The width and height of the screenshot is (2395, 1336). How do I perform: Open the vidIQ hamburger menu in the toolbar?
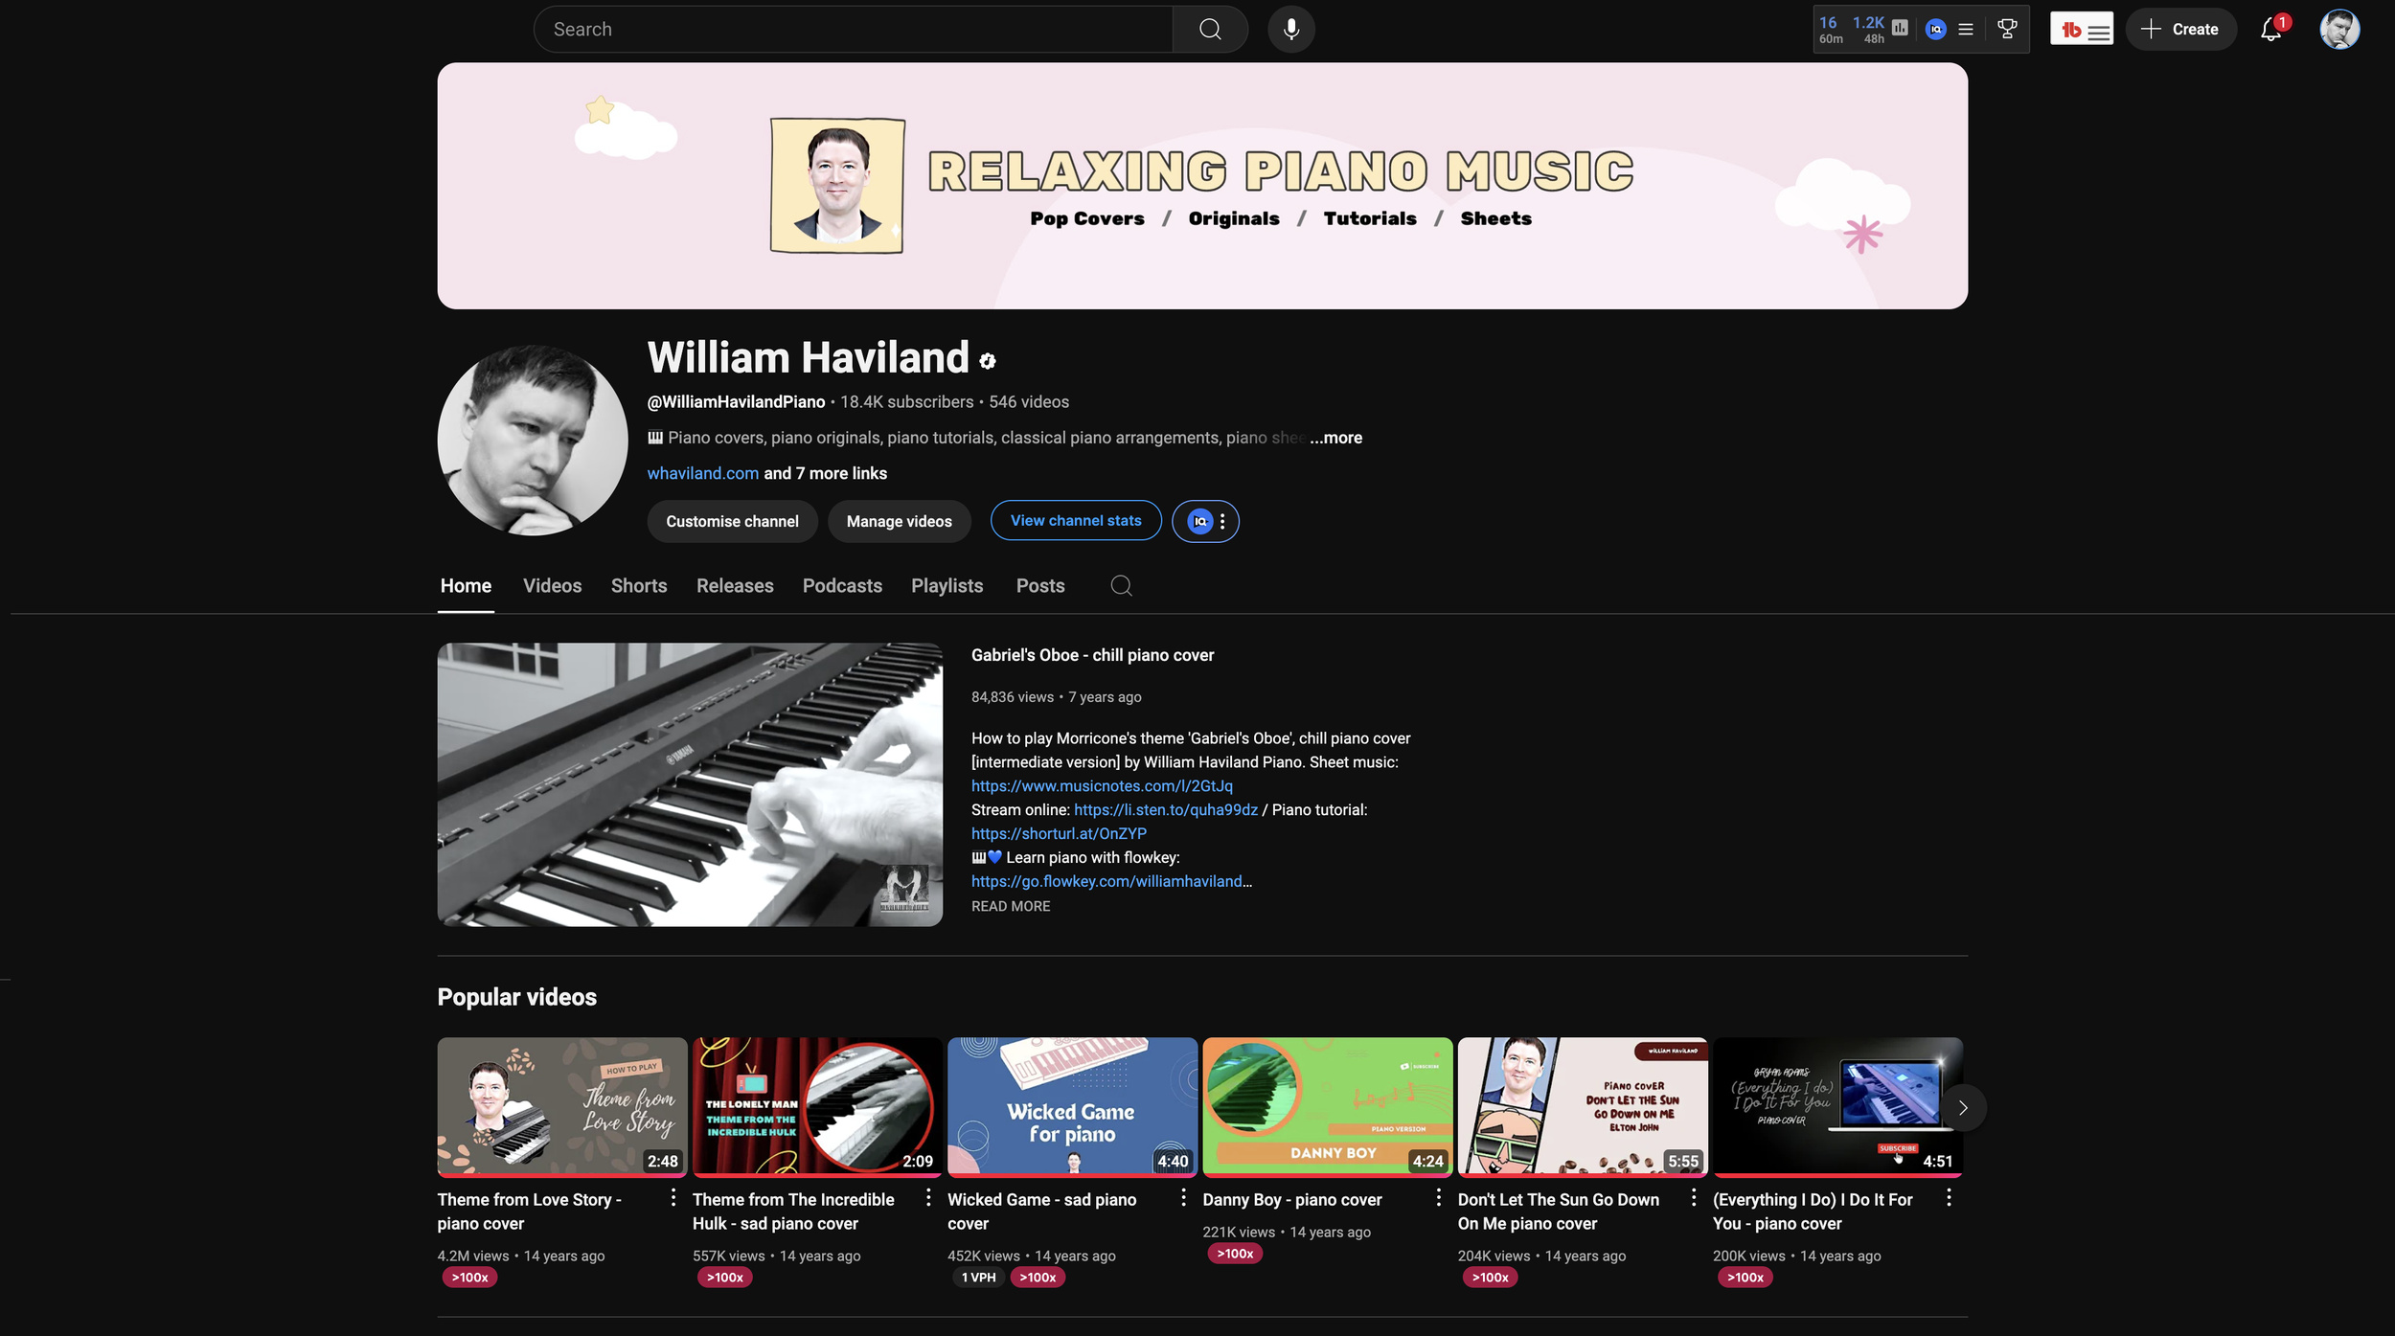click(x=1966, y=30)
